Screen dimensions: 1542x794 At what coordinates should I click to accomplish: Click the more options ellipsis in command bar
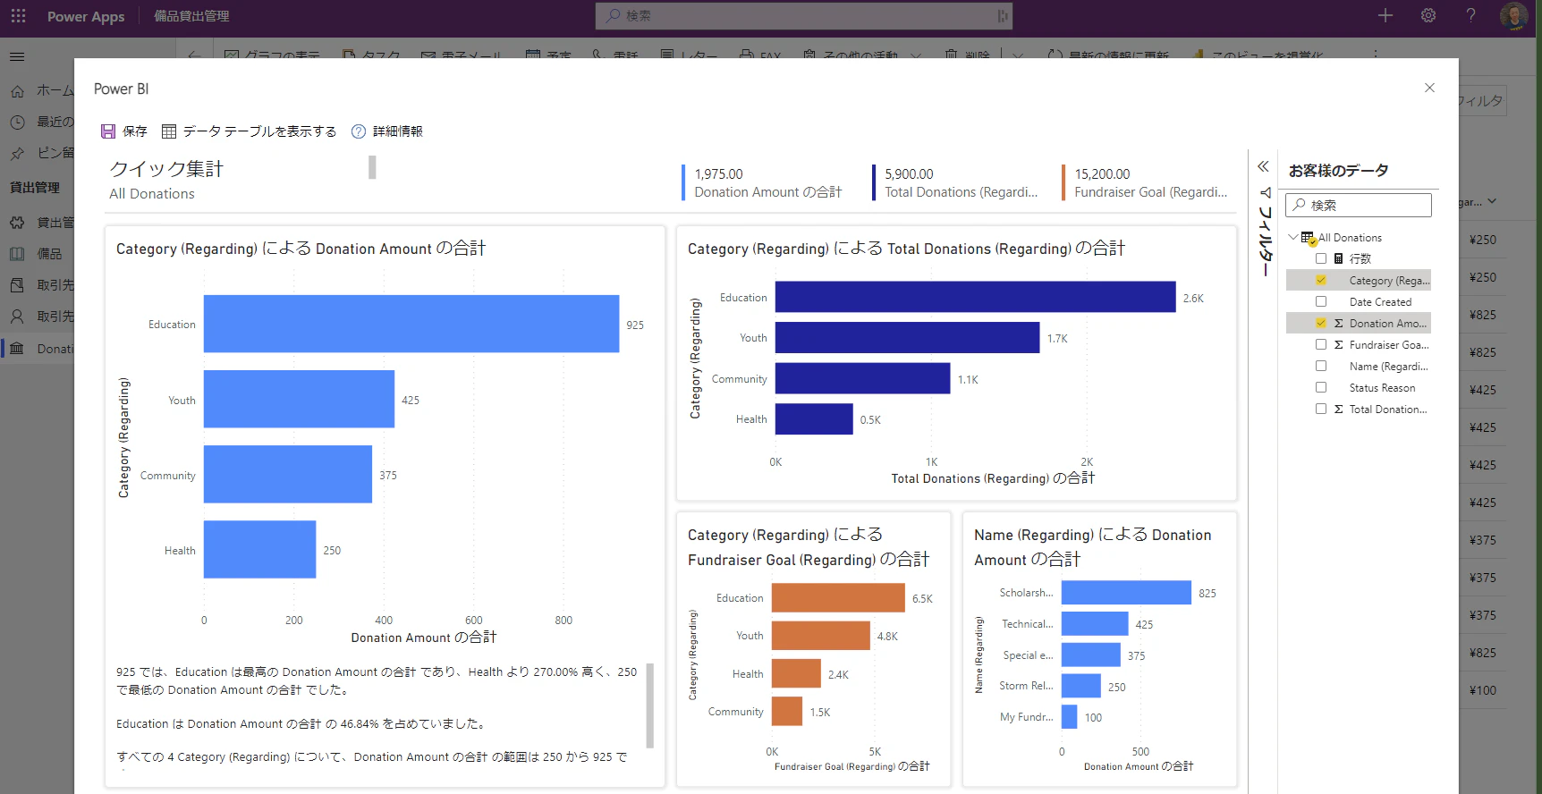1376,55
